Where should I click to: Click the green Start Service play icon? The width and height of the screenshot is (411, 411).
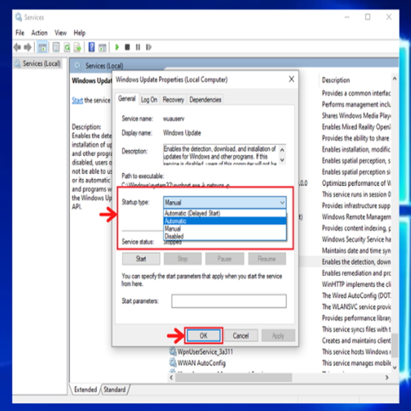coord(117,47)
